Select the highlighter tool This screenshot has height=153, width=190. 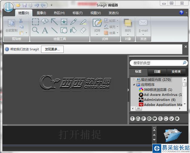pyautogui.click(x=83, y=22)
